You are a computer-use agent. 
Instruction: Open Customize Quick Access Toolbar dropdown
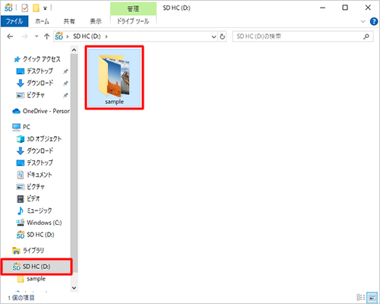45,8
